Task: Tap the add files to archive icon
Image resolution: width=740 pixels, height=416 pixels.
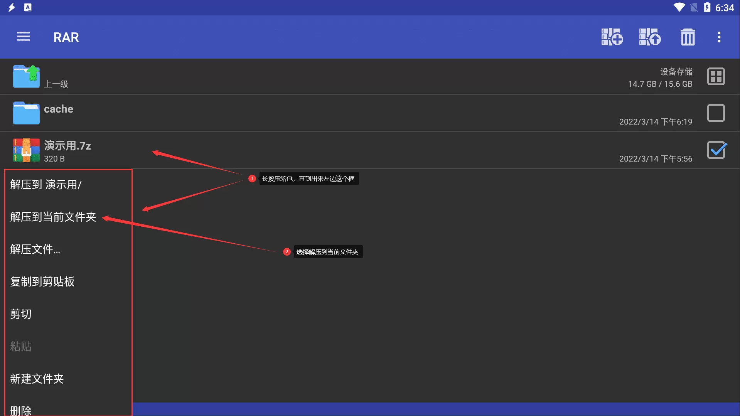Action: (612, 37)
